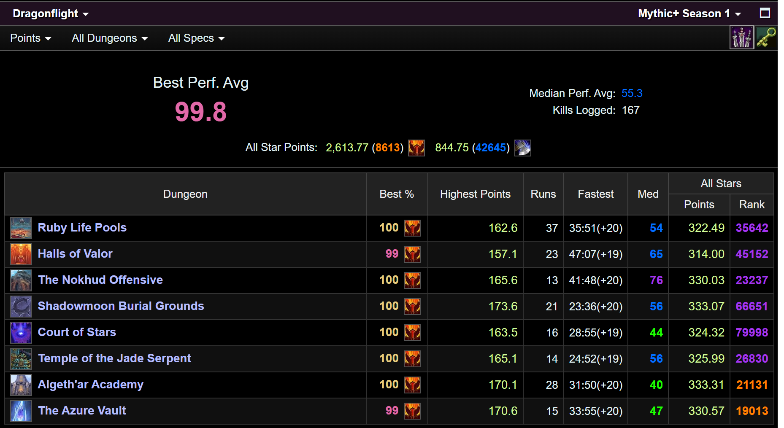The width and height of the screenshot is (784, 428).
Task: Click the Court of Stars dungeon thumbnail
Action: [x=21, y=333]
